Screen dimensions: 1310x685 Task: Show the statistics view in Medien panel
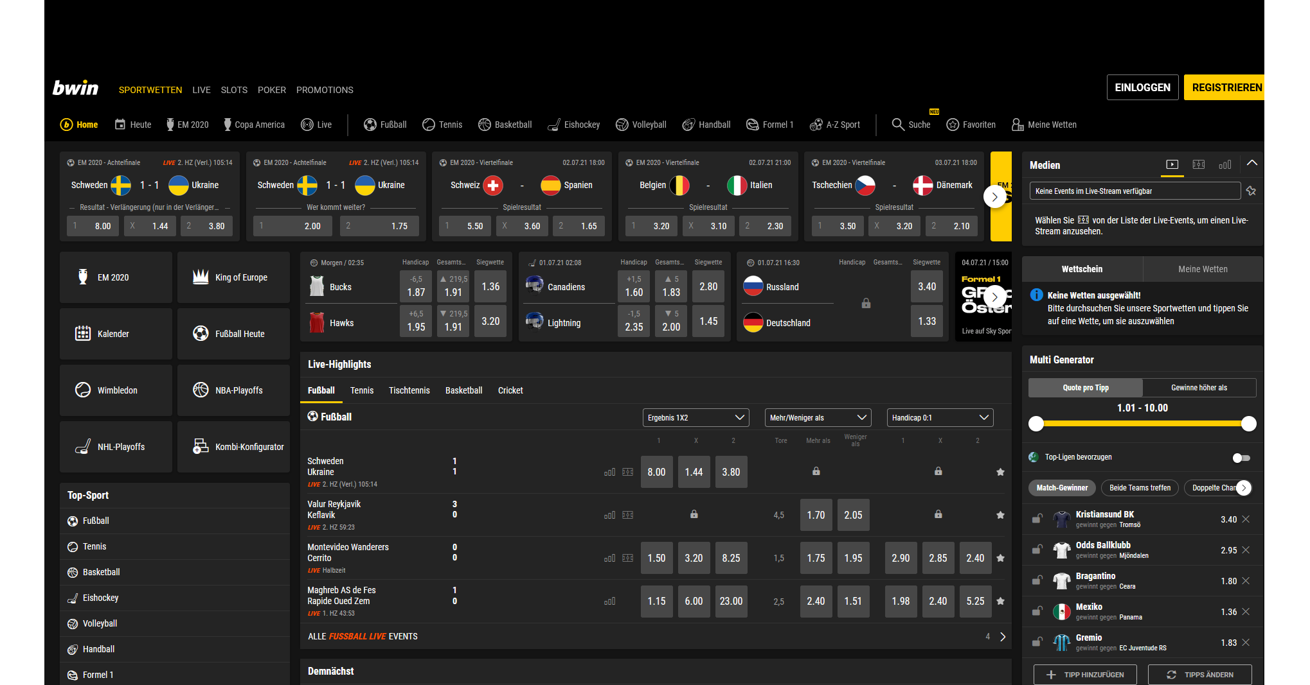[1225, 165]
